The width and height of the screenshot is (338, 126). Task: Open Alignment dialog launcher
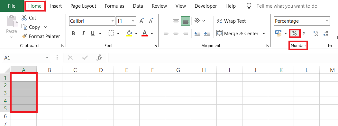(267, 45)
